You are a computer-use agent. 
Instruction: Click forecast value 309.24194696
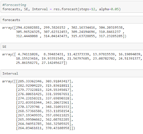click(83, 32)
